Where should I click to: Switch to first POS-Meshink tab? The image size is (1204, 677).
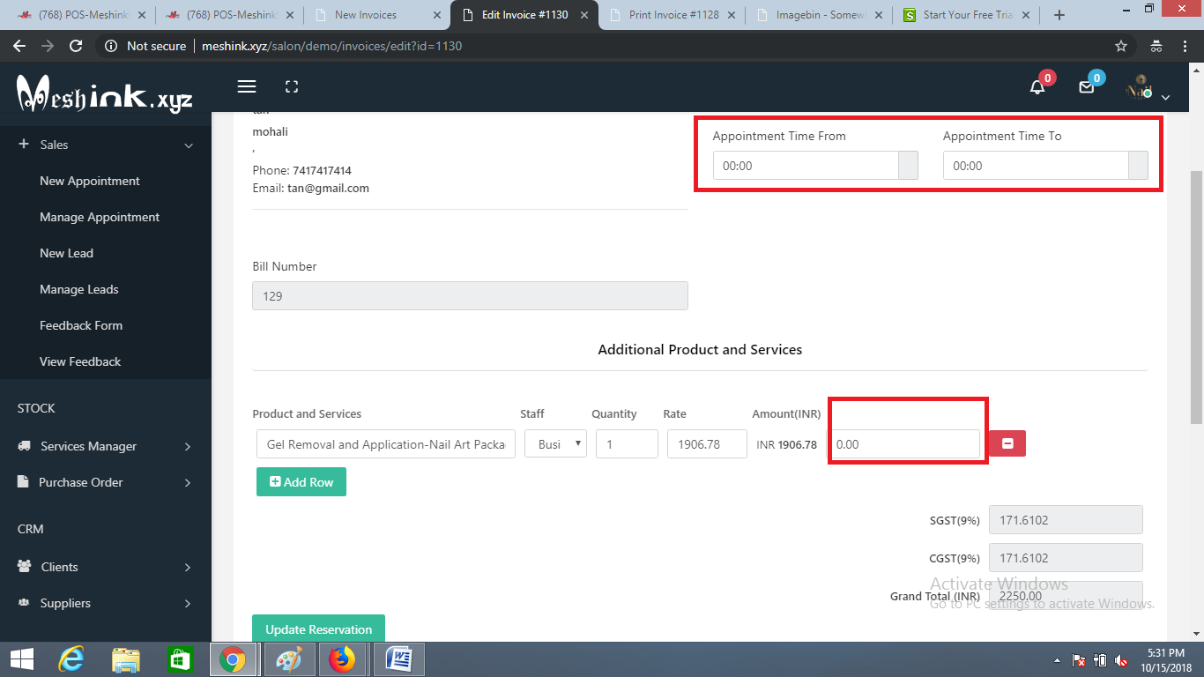point(80,15)
